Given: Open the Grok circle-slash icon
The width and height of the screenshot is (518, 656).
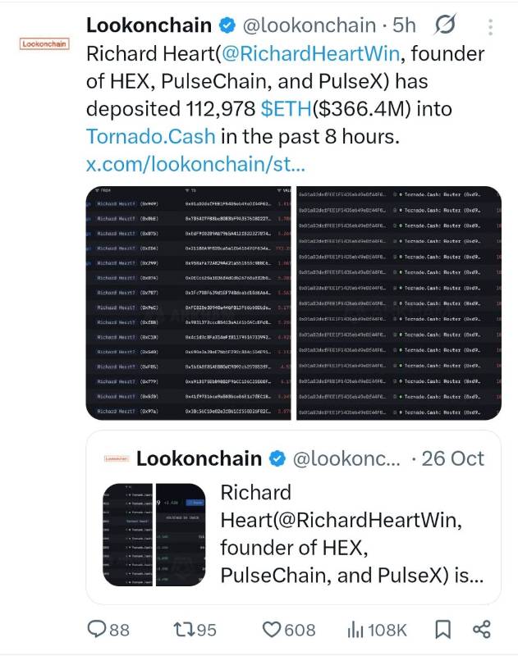Looking at the screenshot, I should point(447,25).
